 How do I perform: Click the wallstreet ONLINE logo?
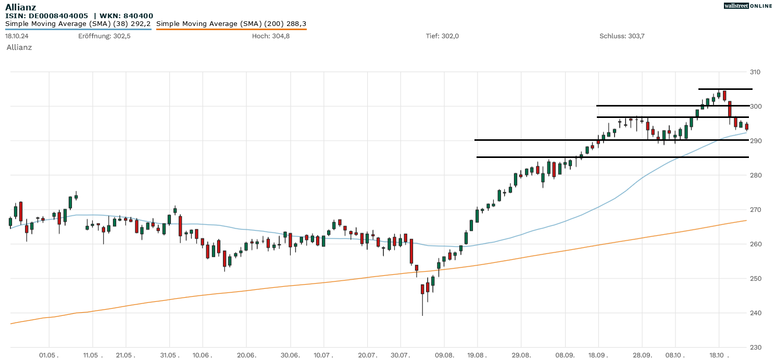pos(748,6)
